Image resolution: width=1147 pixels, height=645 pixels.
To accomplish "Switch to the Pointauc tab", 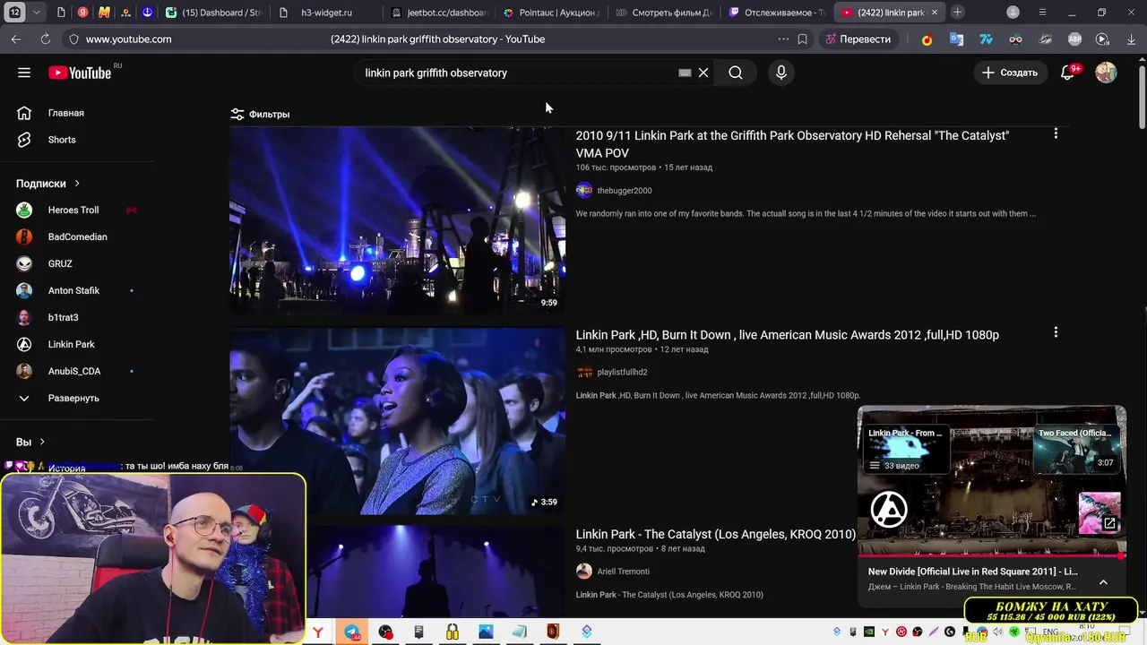I will pyautogui.click(x=550, y=13).
